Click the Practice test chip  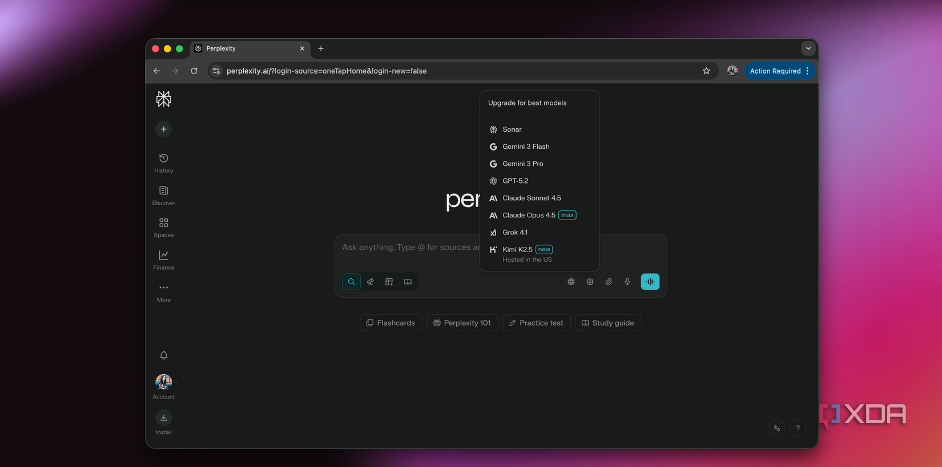point(537,323)
